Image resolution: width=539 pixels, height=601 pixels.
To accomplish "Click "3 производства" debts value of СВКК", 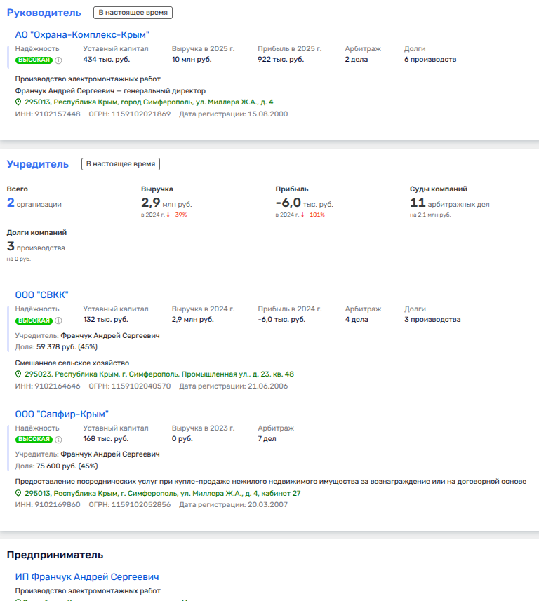I will [x=432, y=320].
